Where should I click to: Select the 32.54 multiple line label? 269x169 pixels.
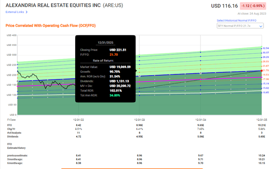click(x=266, y=48)
